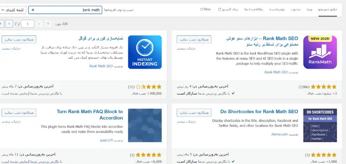
Task: Click the star rating of FAQ Accordion plugin
Action: 149,155
